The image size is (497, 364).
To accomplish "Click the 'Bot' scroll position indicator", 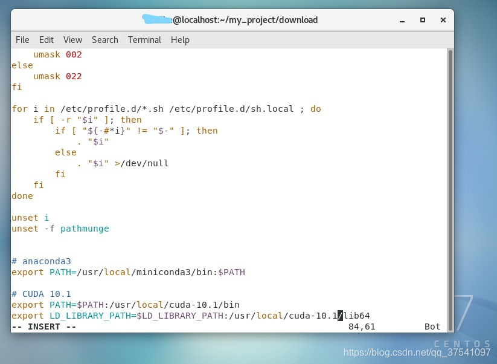I will click(x=432, y=327).
